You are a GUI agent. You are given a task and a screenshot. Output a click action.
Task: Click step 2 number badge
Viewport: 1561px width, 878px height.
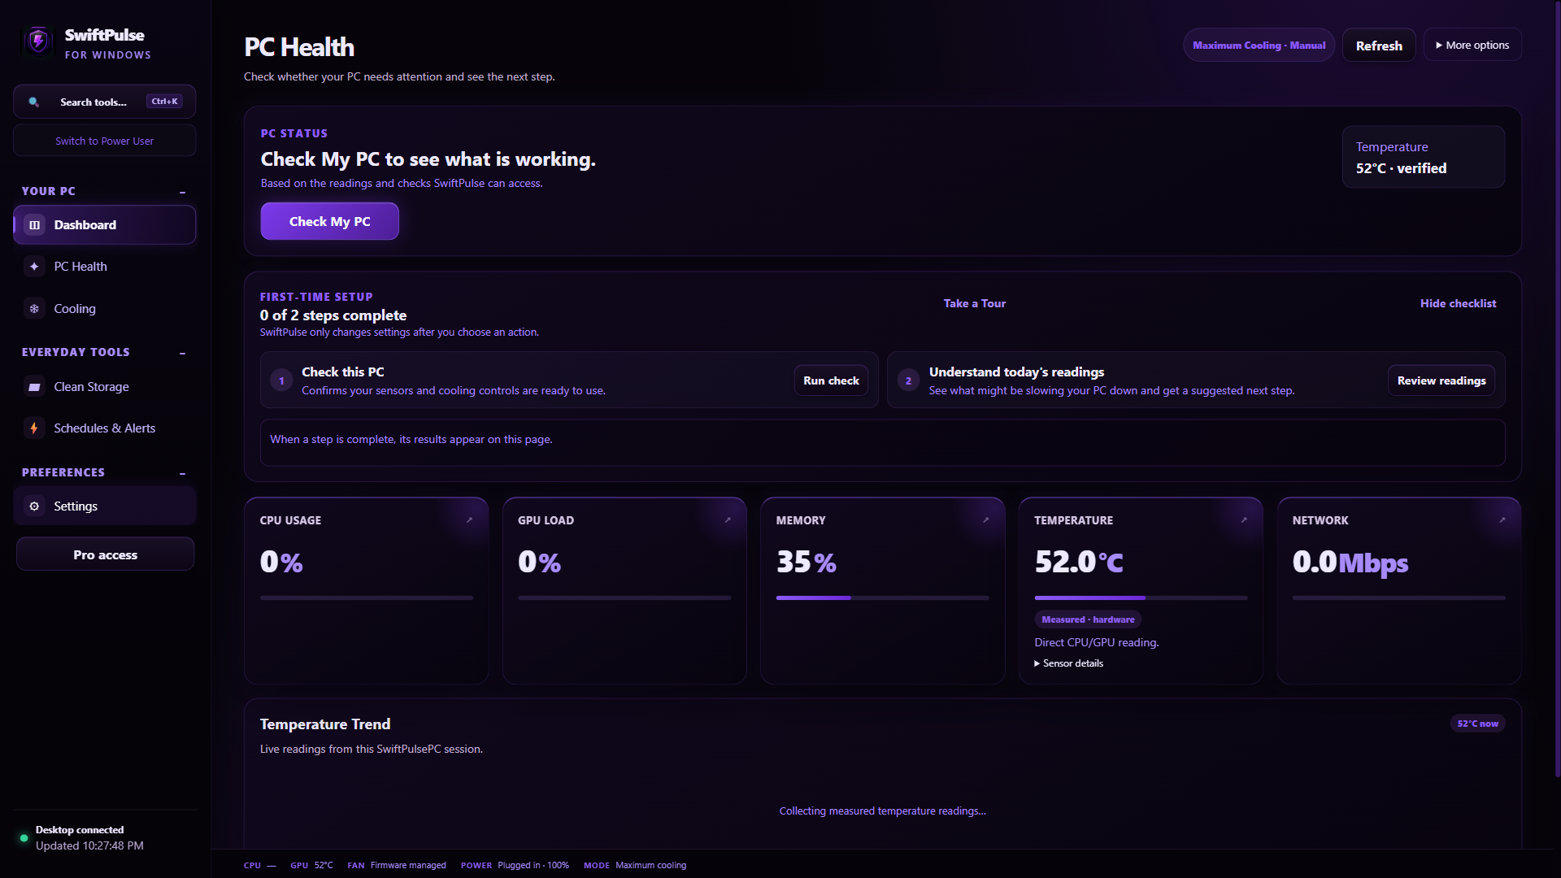tap(908, 380)
